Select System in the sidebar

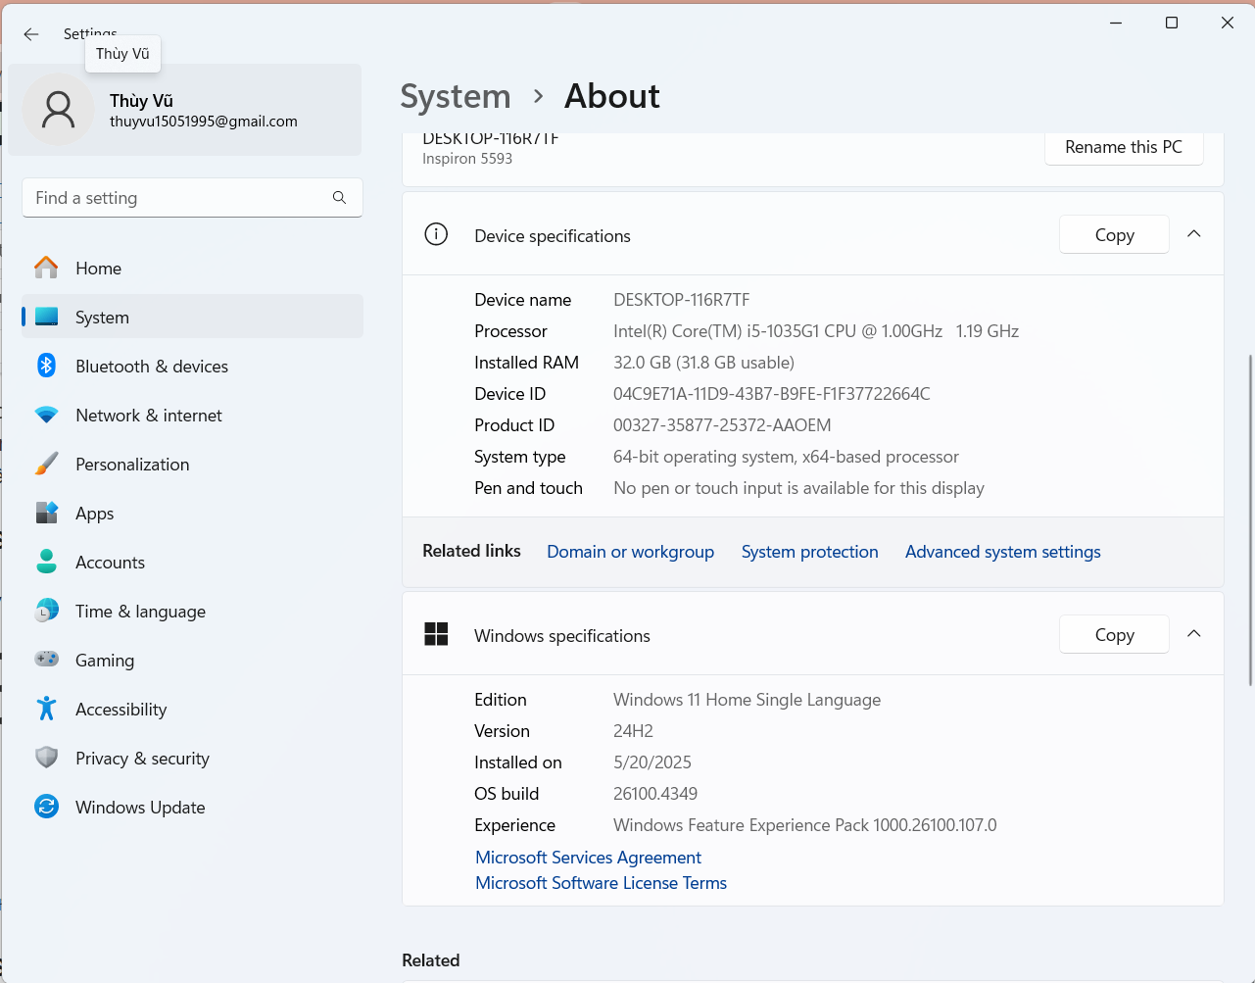click(x=102, y=317)
